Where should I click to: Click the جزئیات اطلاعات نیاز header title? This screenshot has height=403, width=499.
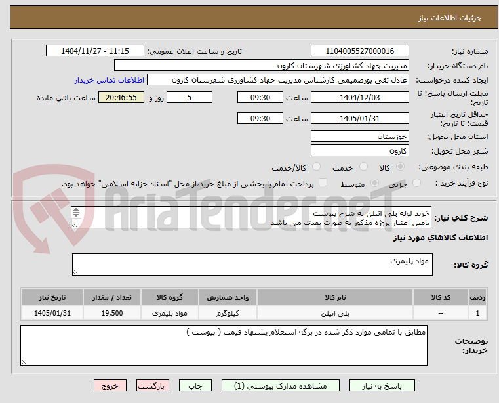point(449,18)
